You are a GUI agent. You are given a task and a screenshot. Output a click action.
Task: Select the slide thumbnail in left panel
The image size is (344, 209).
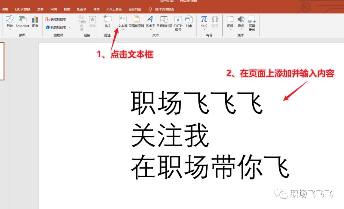pos(2,61)
